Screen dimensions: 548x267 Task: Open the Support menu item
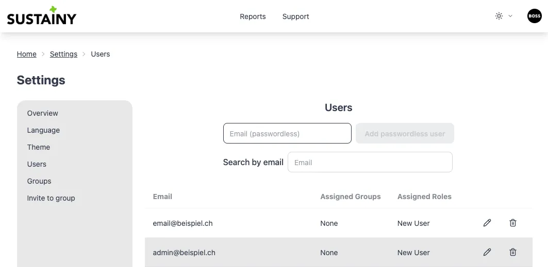click(x=295, y=16)
